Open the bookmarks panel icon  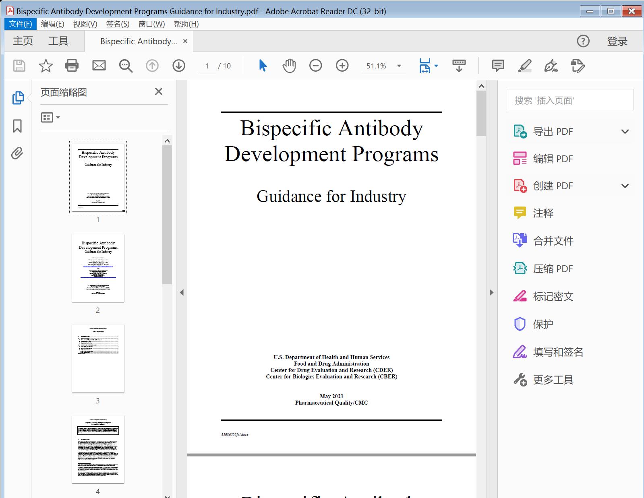tap(17, 126)
